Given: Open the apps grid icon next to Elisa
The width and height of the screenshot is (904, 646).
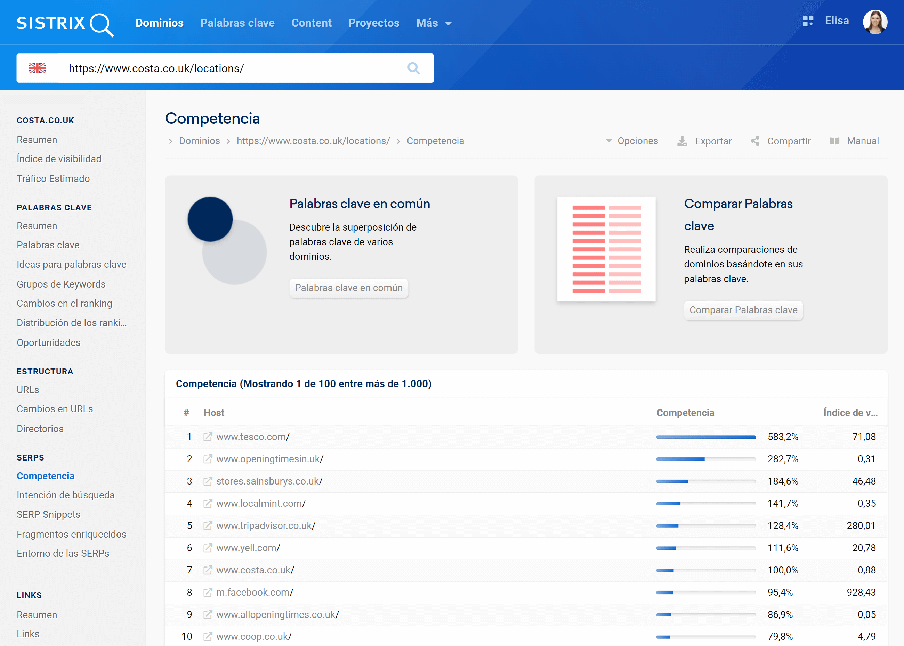Looking at the screenshot, I should (808, 21).
